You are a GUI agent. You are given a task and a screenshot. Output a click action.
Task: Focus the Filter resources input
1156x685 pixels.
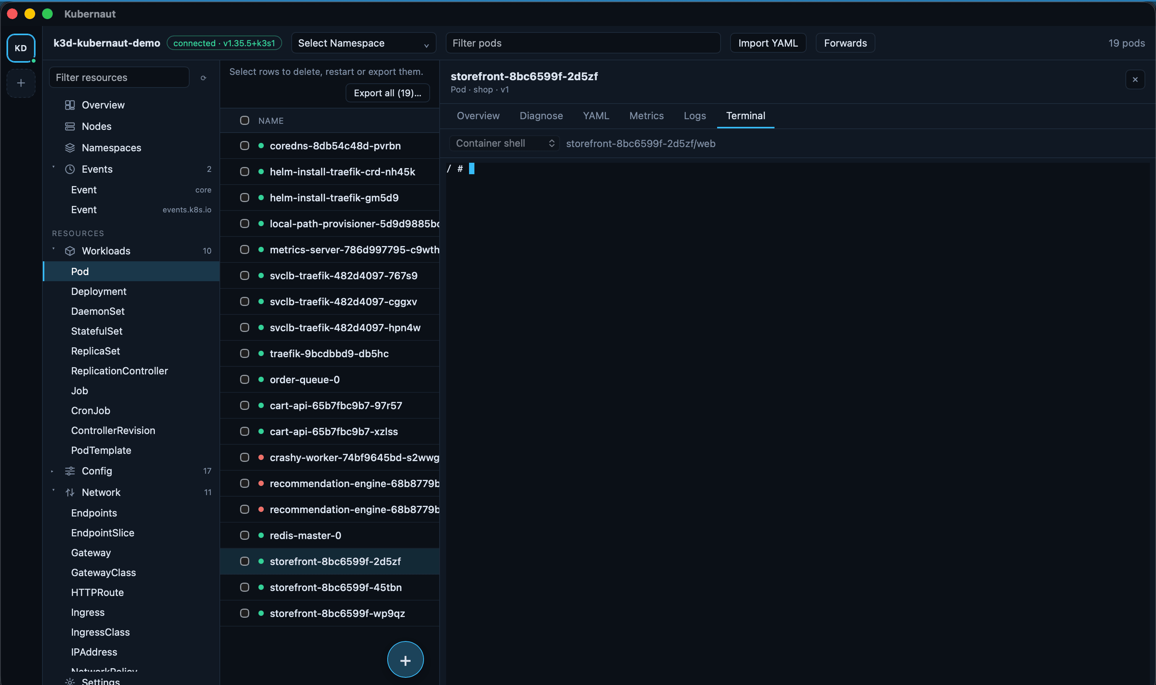pos(119,78)
